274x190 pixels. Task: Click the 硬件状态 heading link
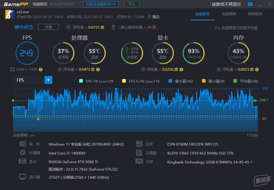coord(24,27)
